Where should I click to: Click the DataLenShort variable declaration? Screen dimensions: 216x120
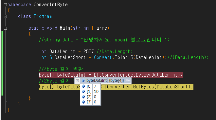click(x=70, y=57)
